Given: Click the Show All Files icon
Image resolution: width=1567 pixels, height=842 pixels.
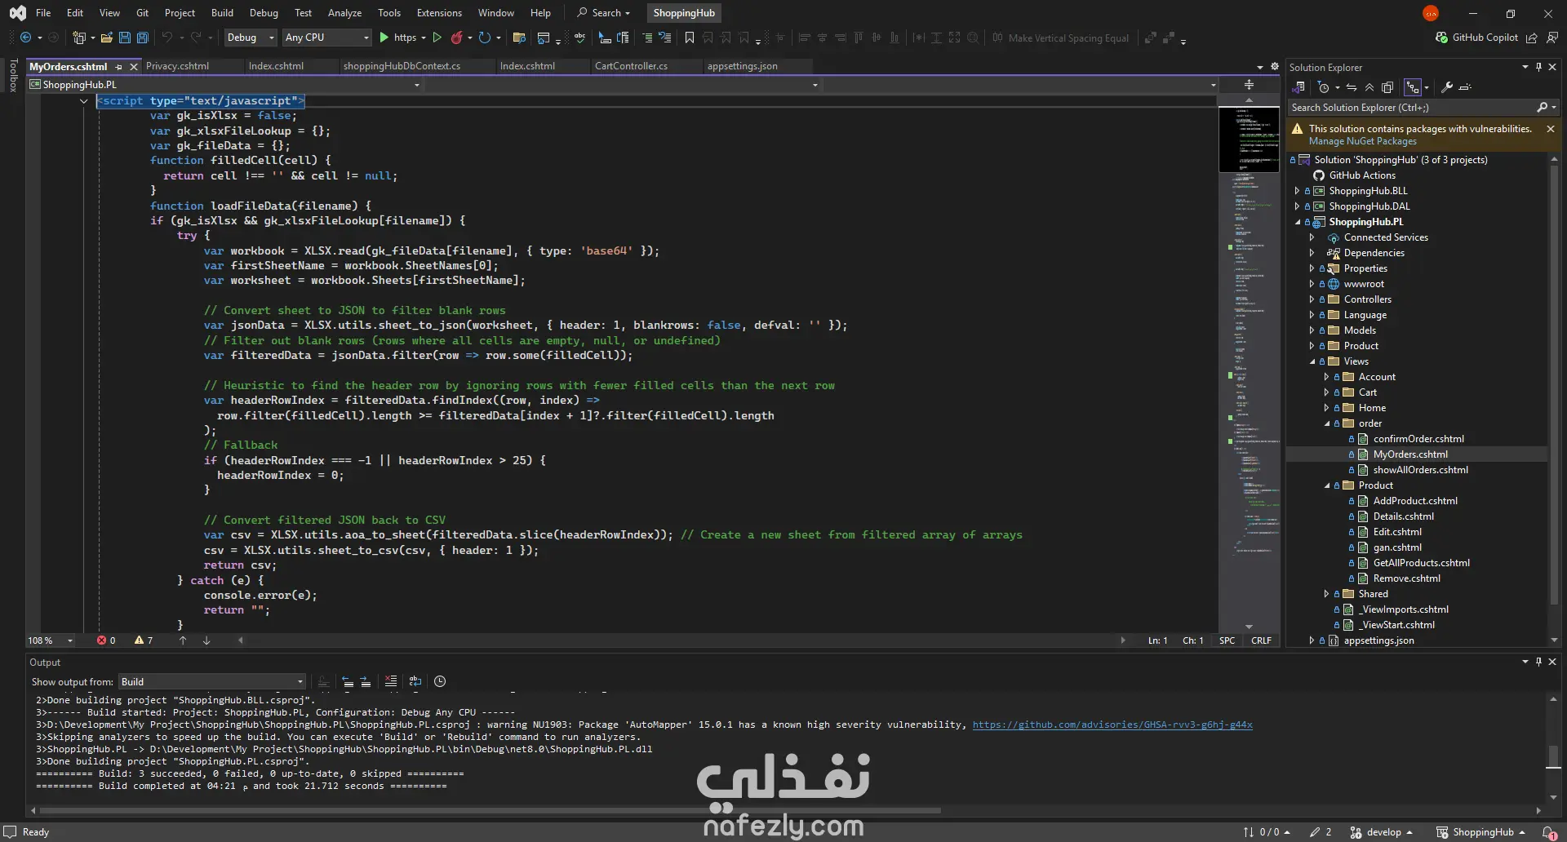Looking at the screenshot, I should [1387, 87].
